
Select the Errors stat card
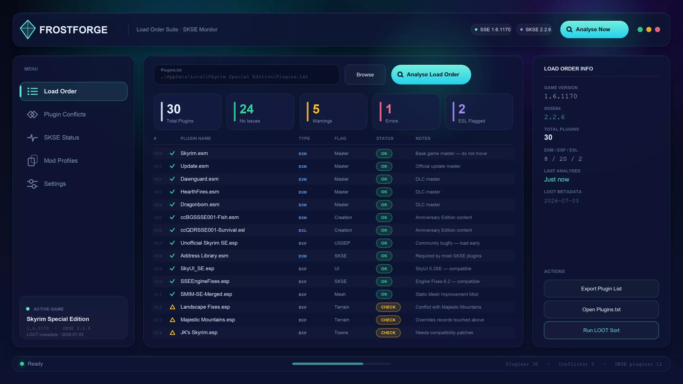click(x=406, y=112)
